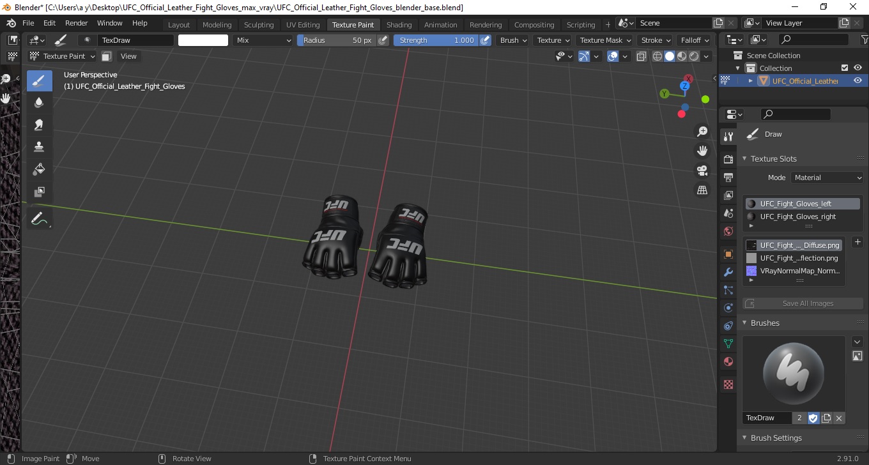Select the Smear tool
869x465 pixels.
(39, 125)
